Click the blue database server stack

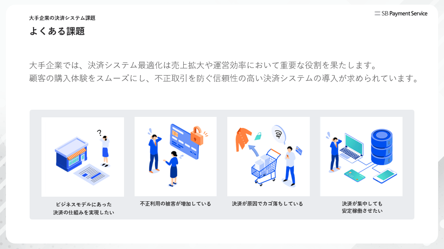coord(382,147)
